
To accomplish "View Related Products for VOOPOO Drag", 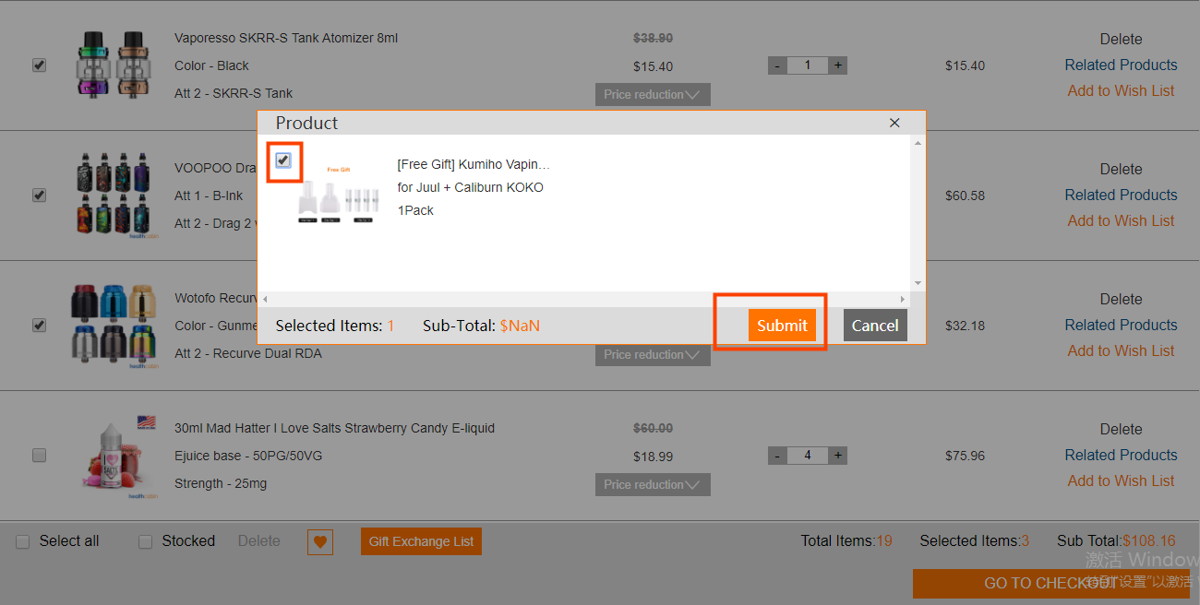I will (x=1121, y=196).
